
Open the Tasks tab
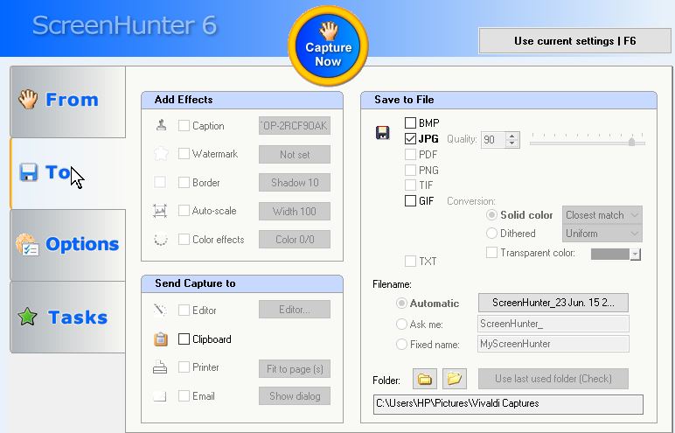coord(67,318)
